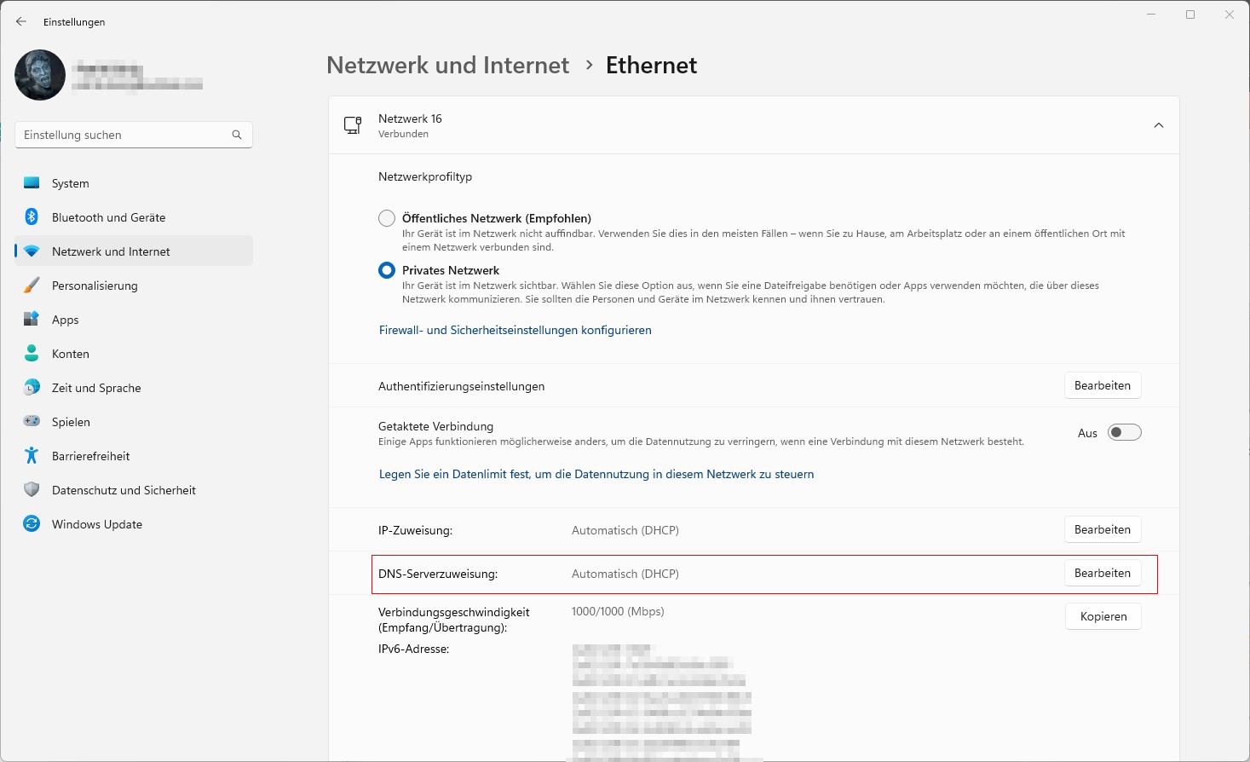Click the Netzwerk und Internet breadcrumb
This screenshot has width=1250, height=762.
pos(448,66)
